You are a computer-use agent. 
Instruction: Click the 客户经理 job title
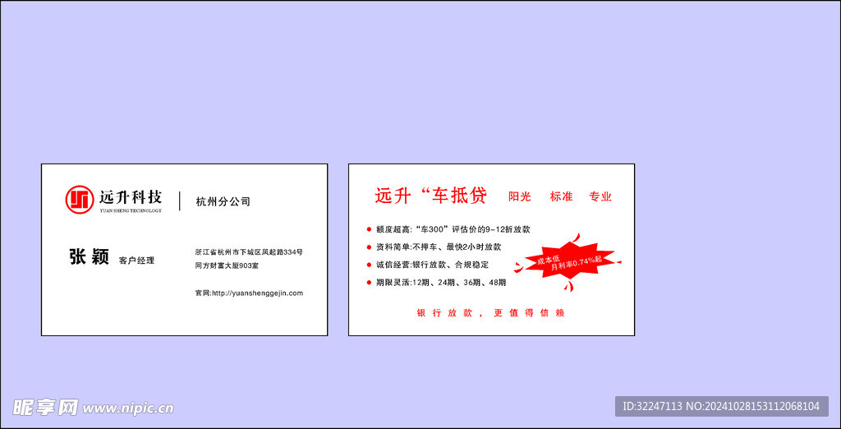pos(136,261)
